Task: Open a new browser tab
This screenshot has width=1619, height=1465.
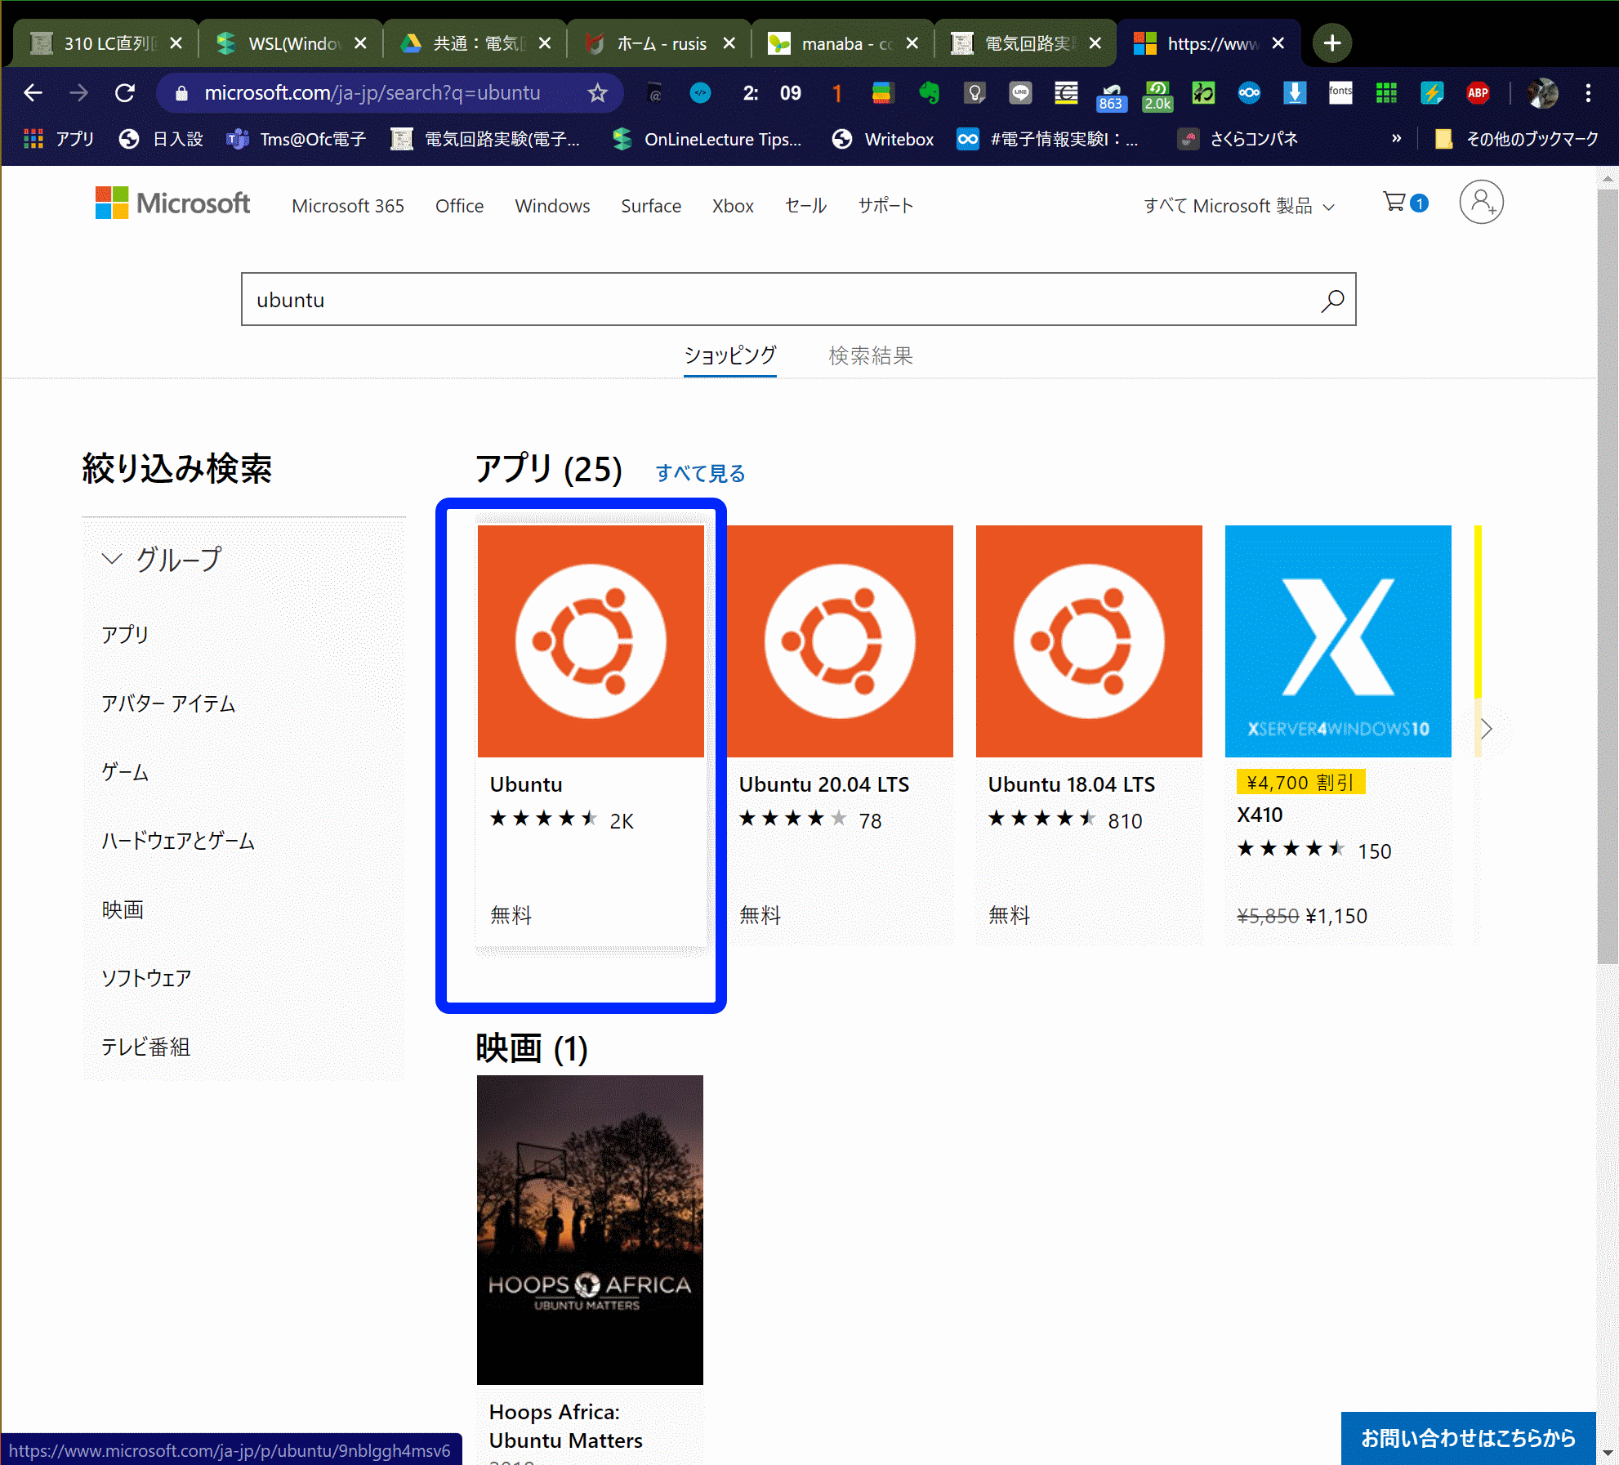Action: (x=1332, y=43)
